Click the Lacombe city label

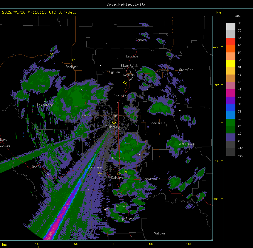[x=132, y=56]
